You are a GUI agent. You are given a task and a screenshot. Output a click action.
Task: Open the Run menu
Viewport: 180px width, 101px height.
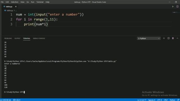point(33,2)
